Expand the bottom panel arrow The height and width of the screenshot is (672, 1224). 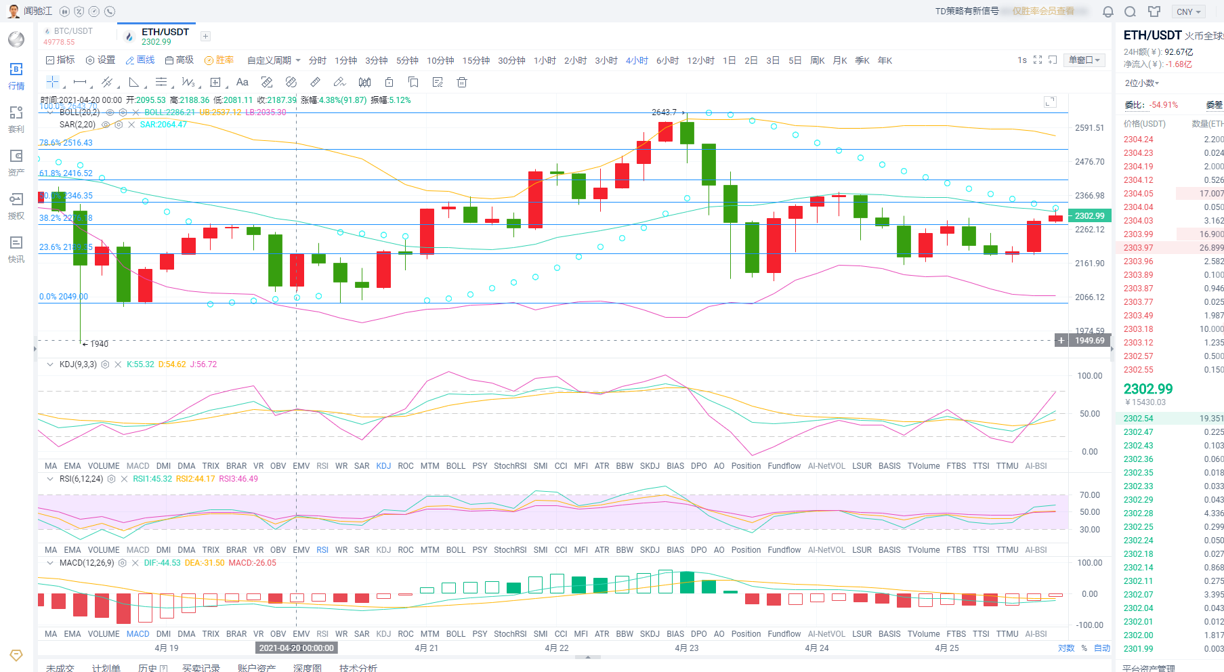[x=588, y=657]
